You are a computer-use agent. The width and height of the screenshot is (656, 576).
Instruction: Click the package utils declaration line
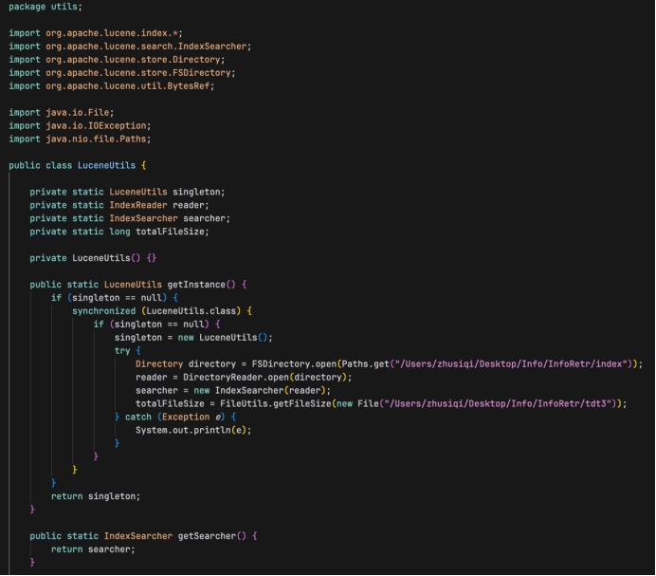pos(46,7)
